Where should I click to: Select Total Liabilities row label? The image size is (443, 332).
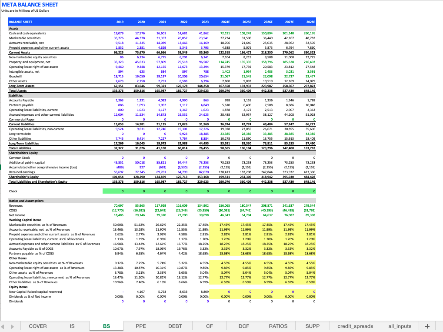pos(20,148)
